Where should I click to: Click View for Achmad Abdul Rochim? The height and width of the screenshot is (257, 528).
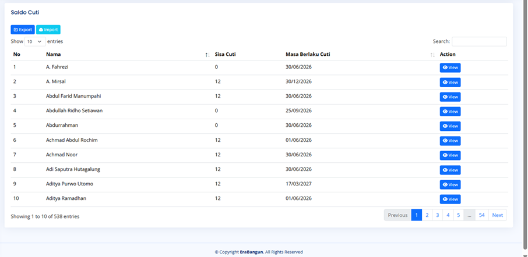coord(450,141)
